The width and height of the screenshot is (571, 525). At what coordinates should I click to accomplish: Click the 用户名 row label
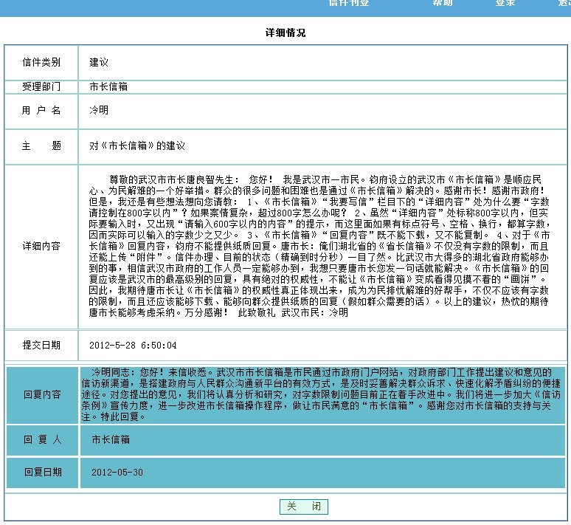41,110
